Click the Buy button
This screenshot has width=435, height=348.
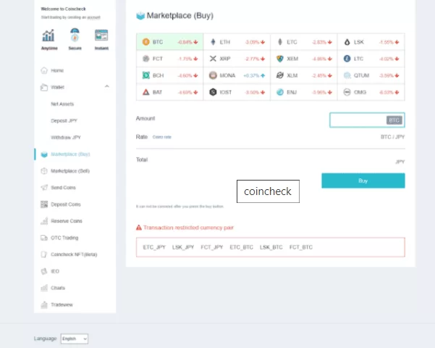pos(363,181)
